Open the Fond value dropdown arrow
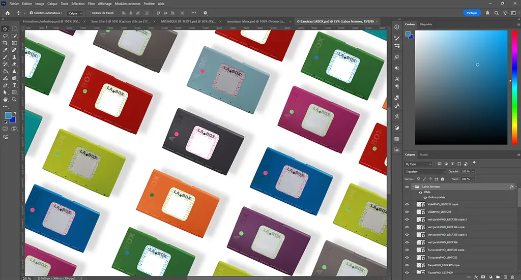This screenshot has height=280, width=521. pos(473,179)
